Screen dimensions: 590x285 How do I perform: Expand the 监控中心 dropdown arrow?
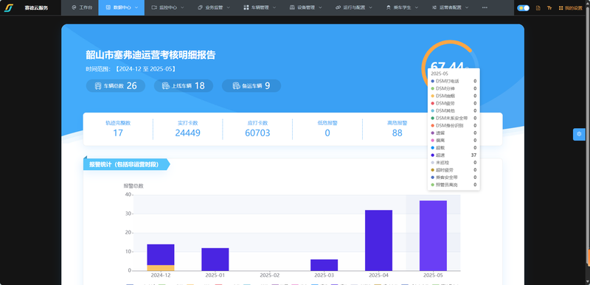(x=182, y=7)
